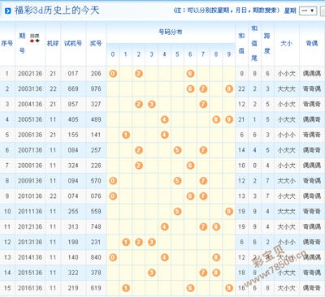The image size is (325, 297).
Task: Click the title 福彩3d历史上的今天
Action: click(57, 11)
